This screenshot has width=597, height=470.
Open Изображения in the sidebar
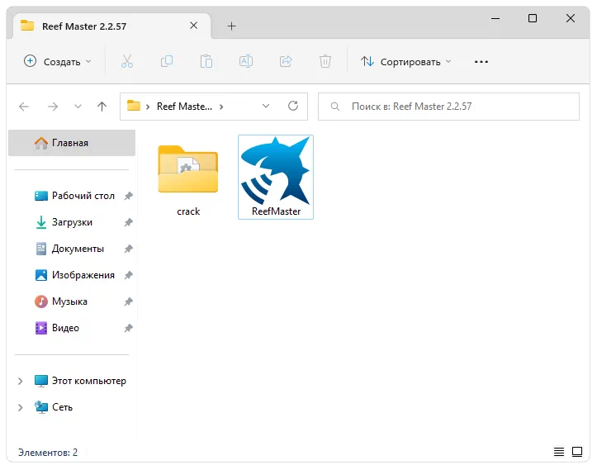pos(74,275)
